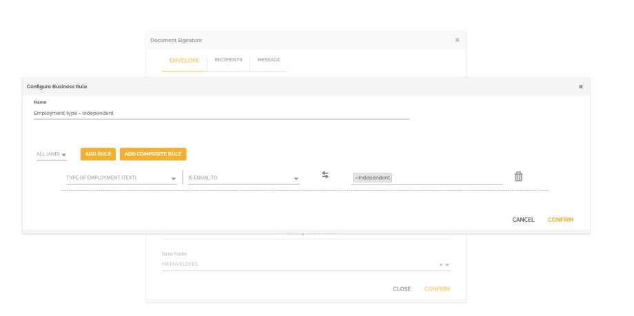Remove the Independent tag with its x
This screenshot has width=634, height=316.
tap(356, 178)
